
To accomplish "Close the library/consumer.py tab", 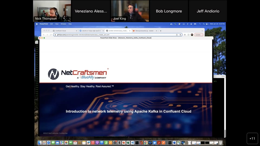I will pyautogui.click(x=156, y=31).
